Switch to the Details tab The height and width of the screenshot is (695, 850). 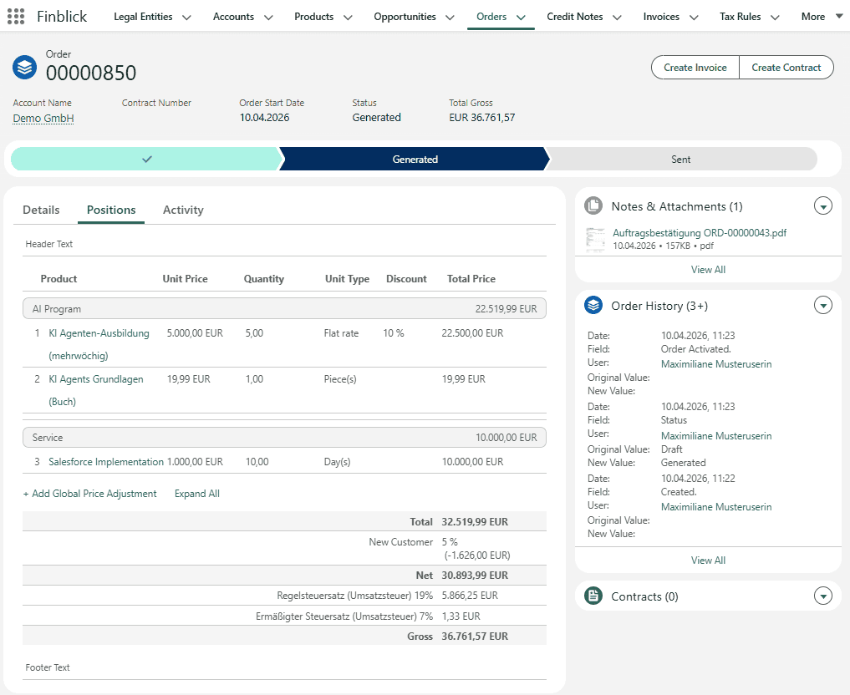click(x=41, y=210)
